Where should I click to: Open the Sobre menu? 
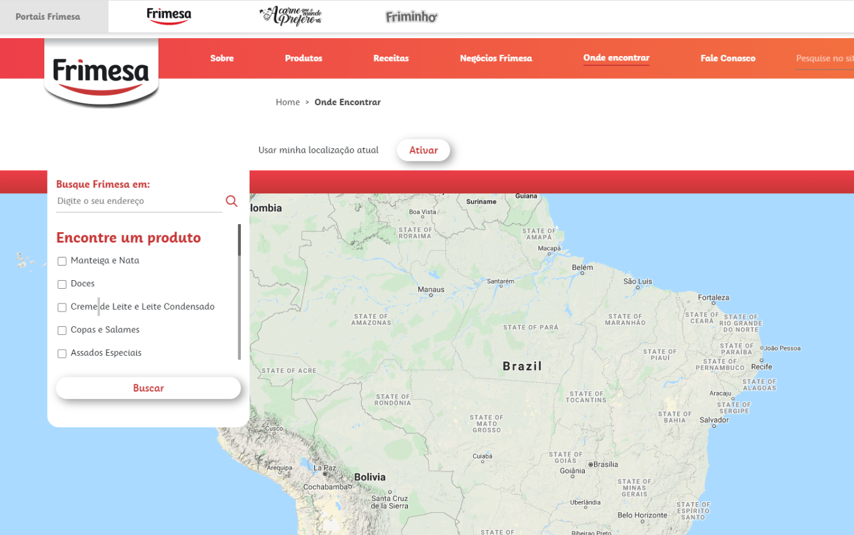[222, 58]
